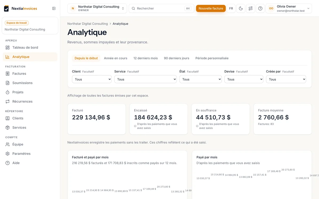Focus the Rechercher search field
Screen dimensions: 319x199
tap(161, 8)
